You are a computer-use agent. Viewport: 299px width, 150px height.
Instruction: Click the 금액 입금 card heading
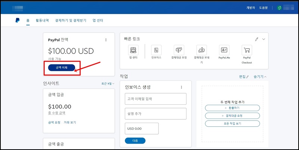point(56,95)
